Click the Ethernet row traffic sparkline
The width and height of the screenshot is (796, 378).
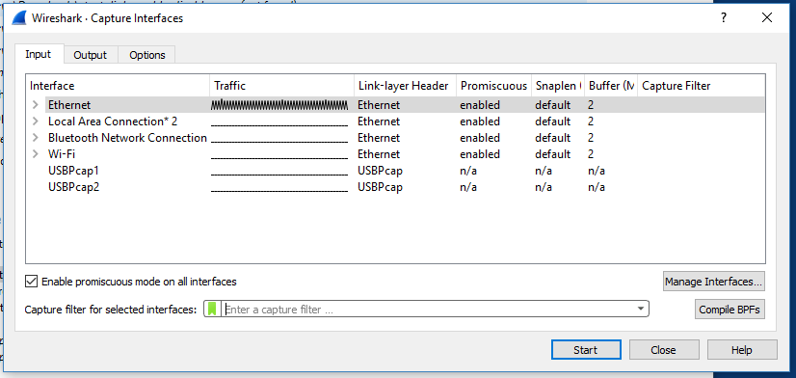(x=279, y=105)
